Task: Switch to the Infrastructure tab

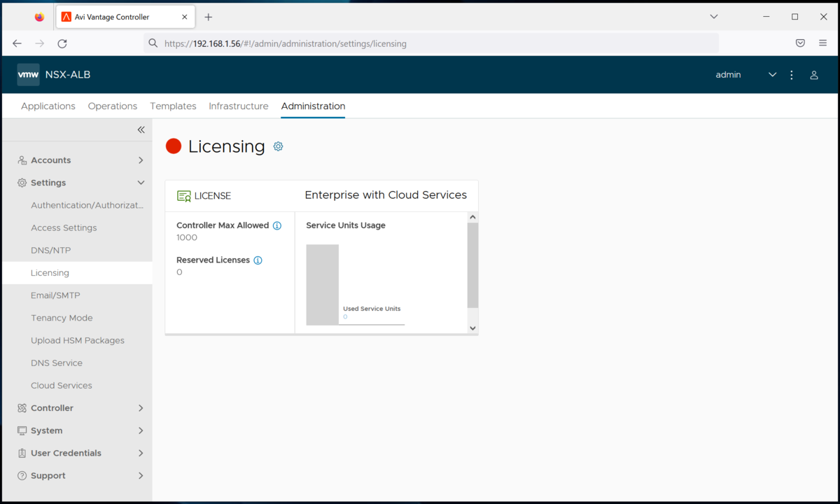Action: [239, 106]
